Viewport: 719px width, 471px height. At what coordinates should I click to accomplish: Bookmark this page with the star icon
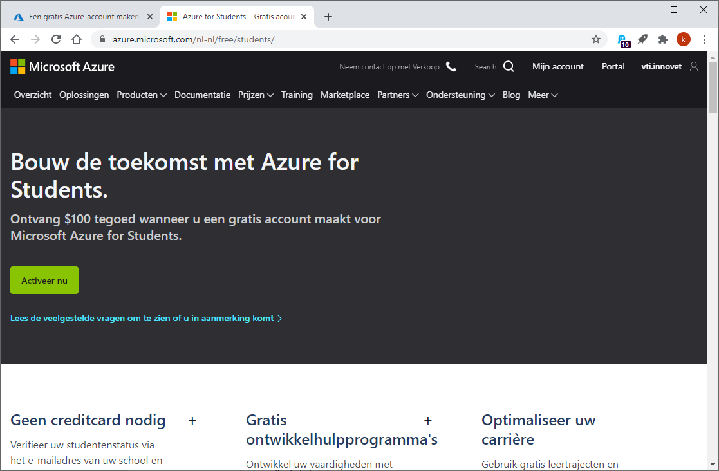(595, 39)
